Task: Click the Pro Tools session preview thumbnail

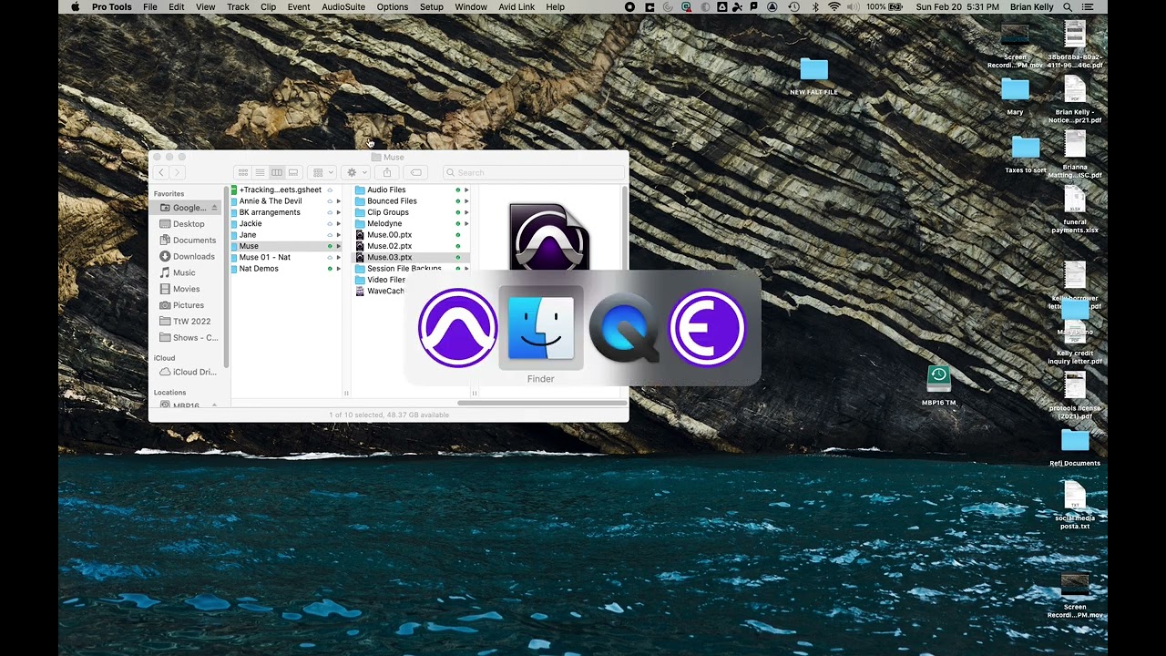Action: click(x=549, y=236)
